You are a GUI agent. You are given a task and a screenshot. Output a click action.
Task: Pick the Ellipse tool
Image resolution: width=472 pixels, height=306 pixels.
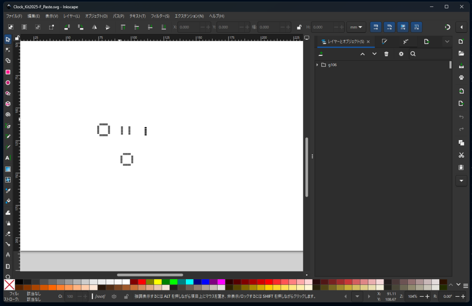8,82
